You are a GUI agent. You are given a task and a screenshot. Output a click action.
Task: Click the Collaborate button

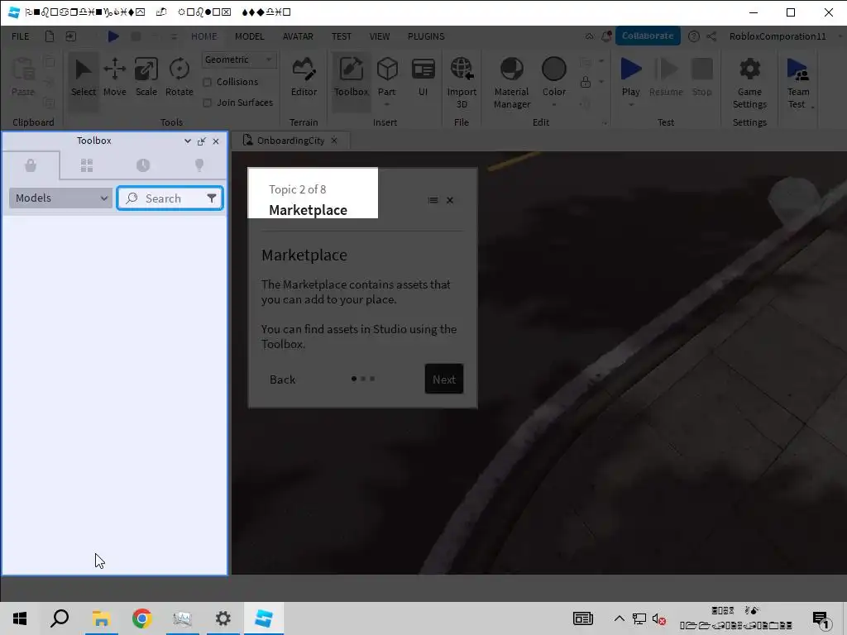648,36
